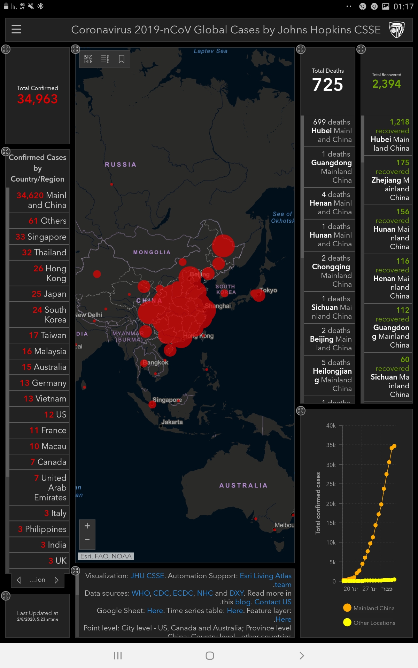Select Germany in country list

(x=39, y=383)
